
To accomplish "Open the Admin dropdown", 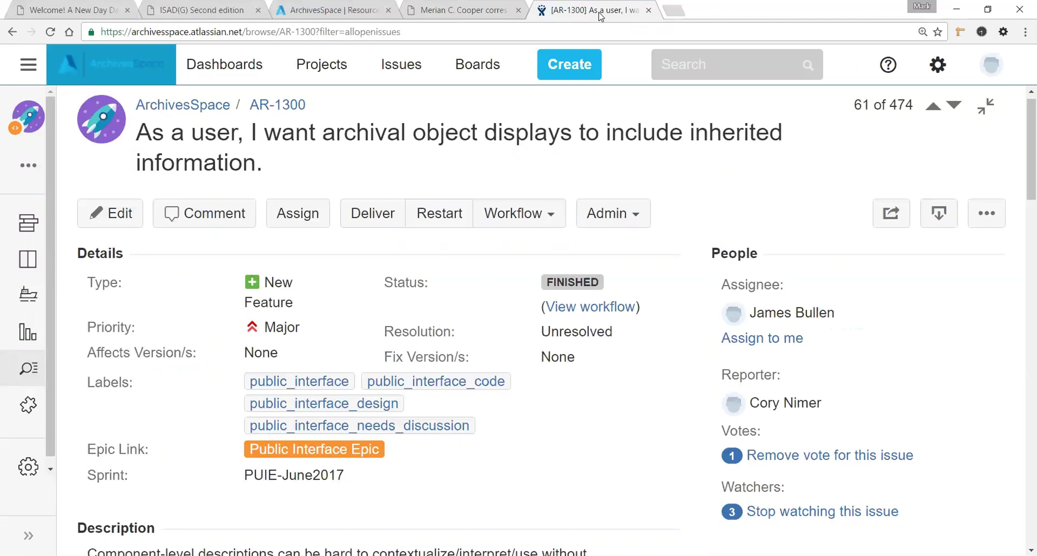I will pyautogui.click(x=613, y=213).
